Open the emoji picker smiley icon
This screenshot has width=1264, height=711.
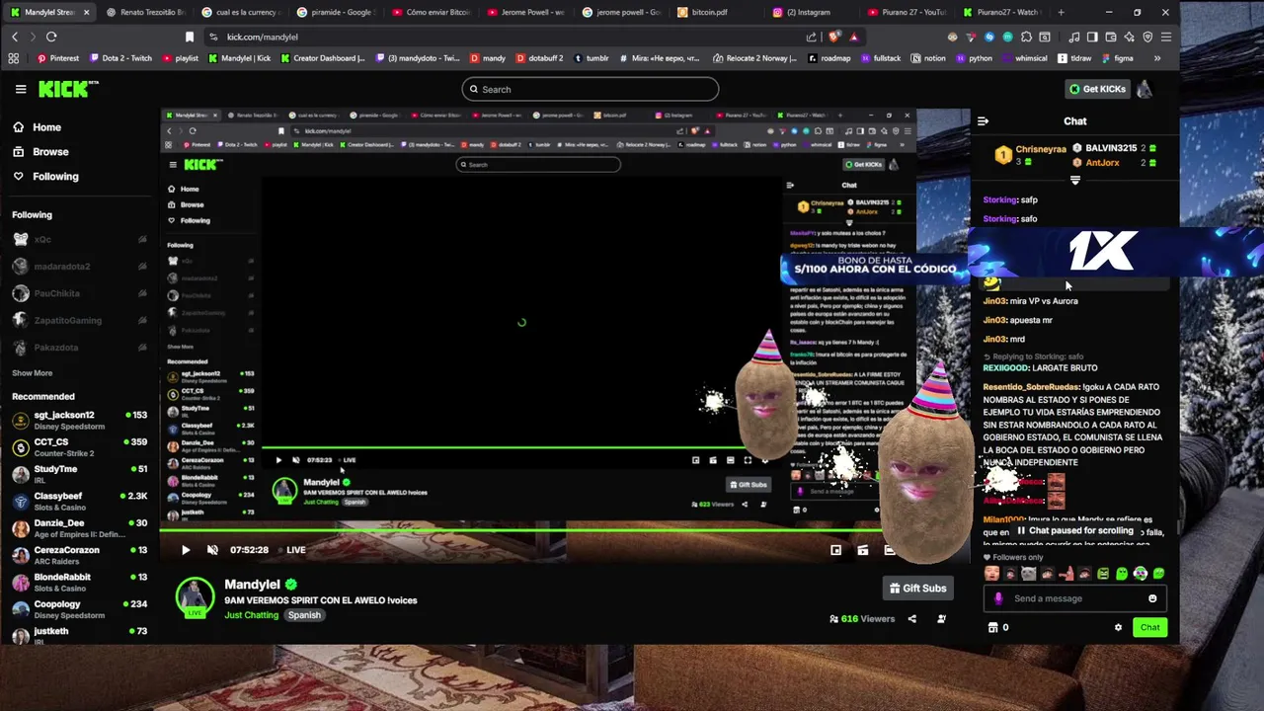(1152, 598)
